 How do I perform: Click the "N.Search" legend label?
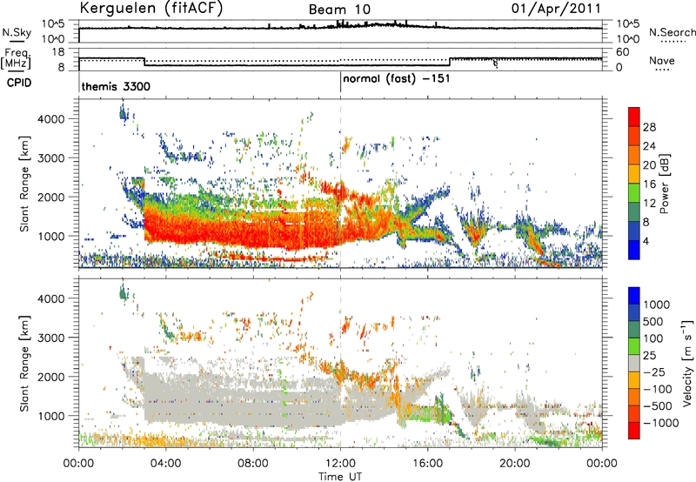click(672, 32)
